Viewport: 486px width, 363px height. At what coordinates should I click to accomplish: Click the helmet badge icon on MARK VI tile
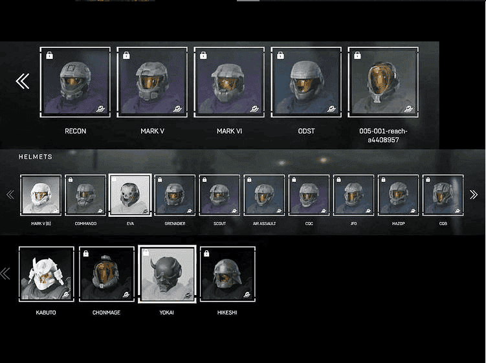tap(254, 109)
